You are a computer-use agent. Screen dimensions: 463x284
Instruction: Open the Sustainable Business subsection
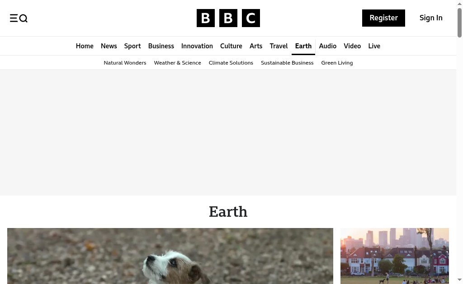point(287,63)
